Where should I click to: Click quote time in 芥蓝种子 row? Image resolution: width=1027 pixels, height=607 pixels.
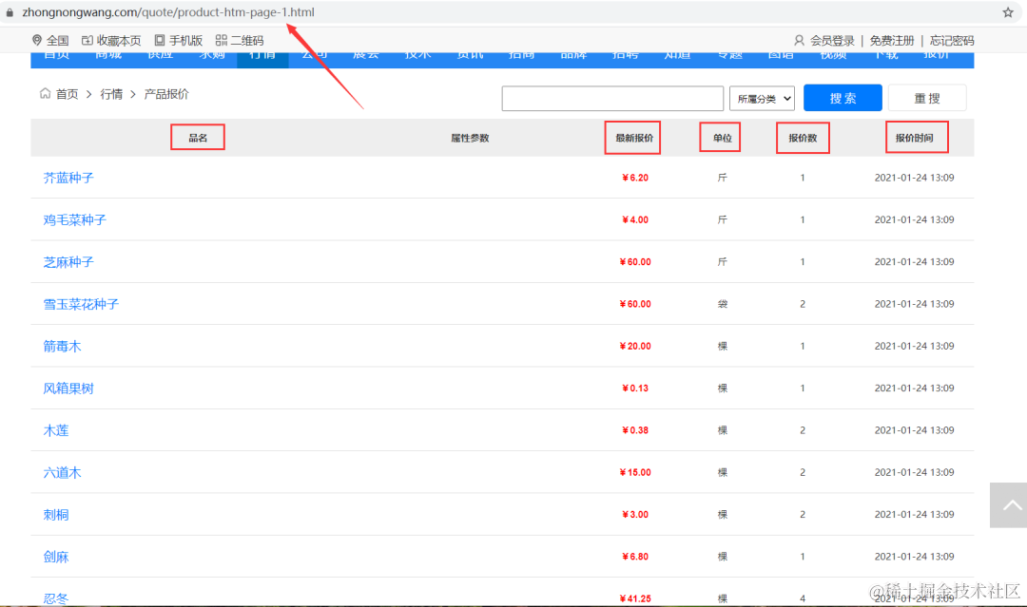914,178
